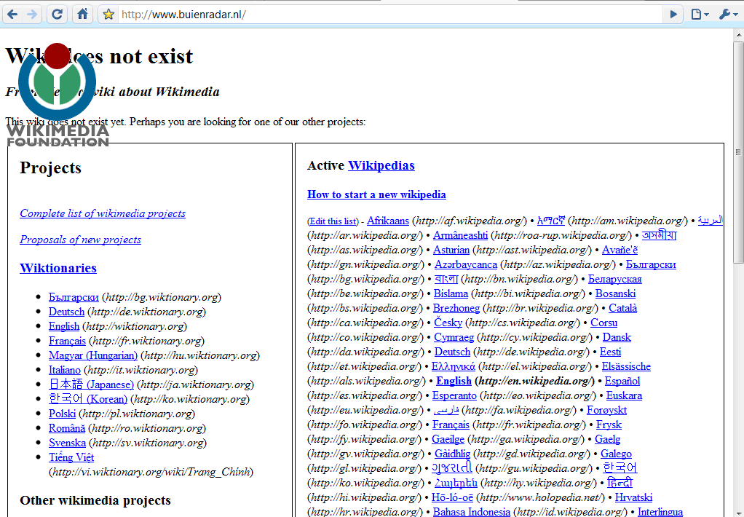This screenshot has width=744, height=517.
Task: Open the Corsu Wikipedia link
Action: (604, 323)
